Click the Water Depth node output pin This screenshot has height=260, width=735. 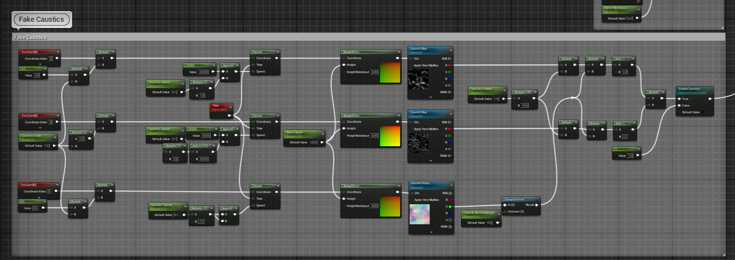323,142
